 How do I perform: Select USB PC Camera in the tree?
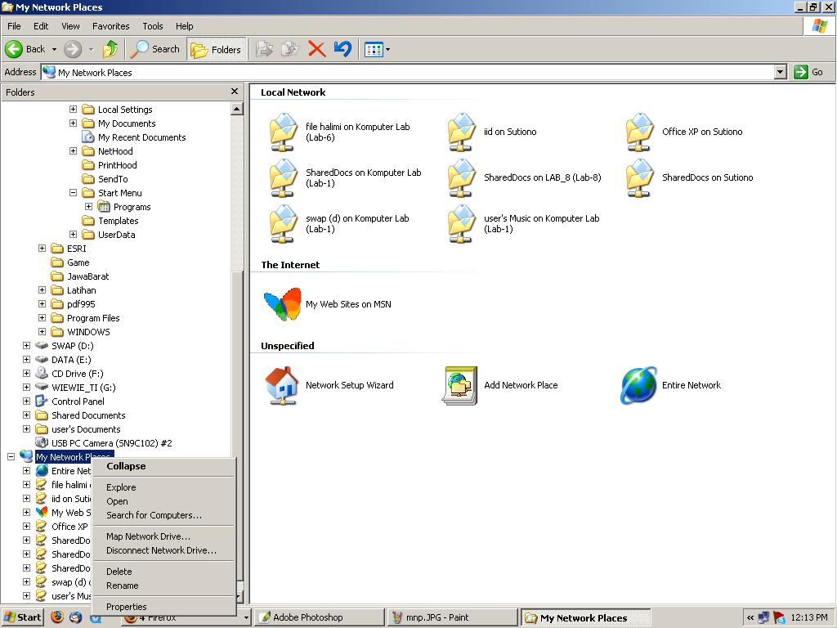click(x=111, y=442)
